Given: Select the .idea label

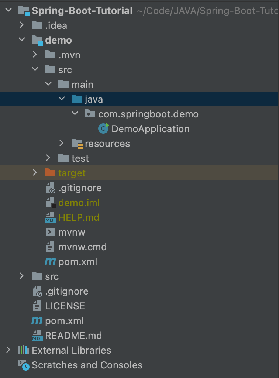Looking at the screenshot, I should point(56,25).
